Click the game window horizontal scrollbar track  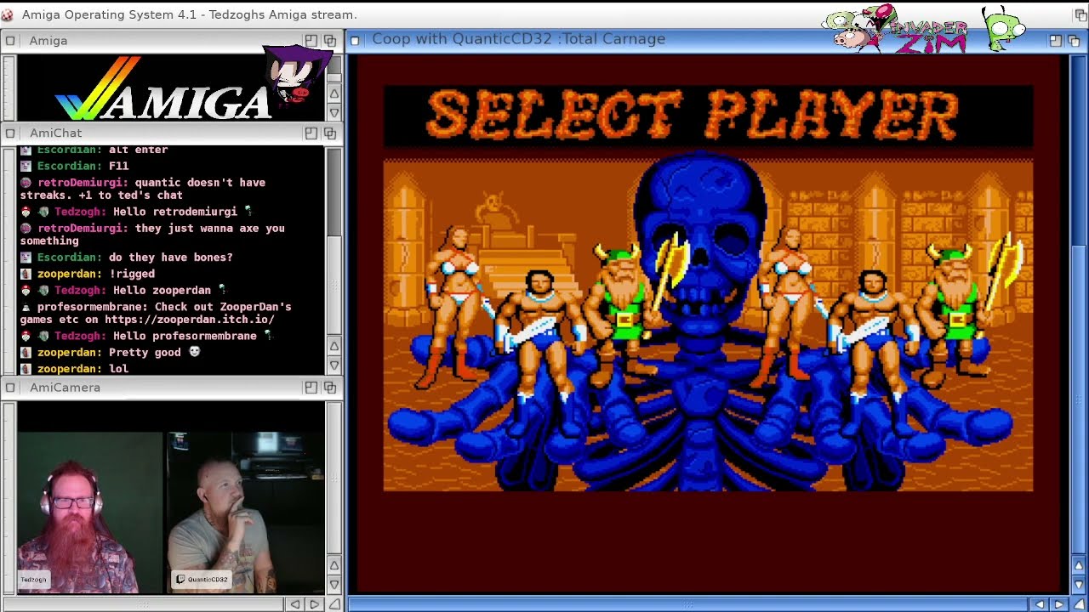click(x=689, y=604)
